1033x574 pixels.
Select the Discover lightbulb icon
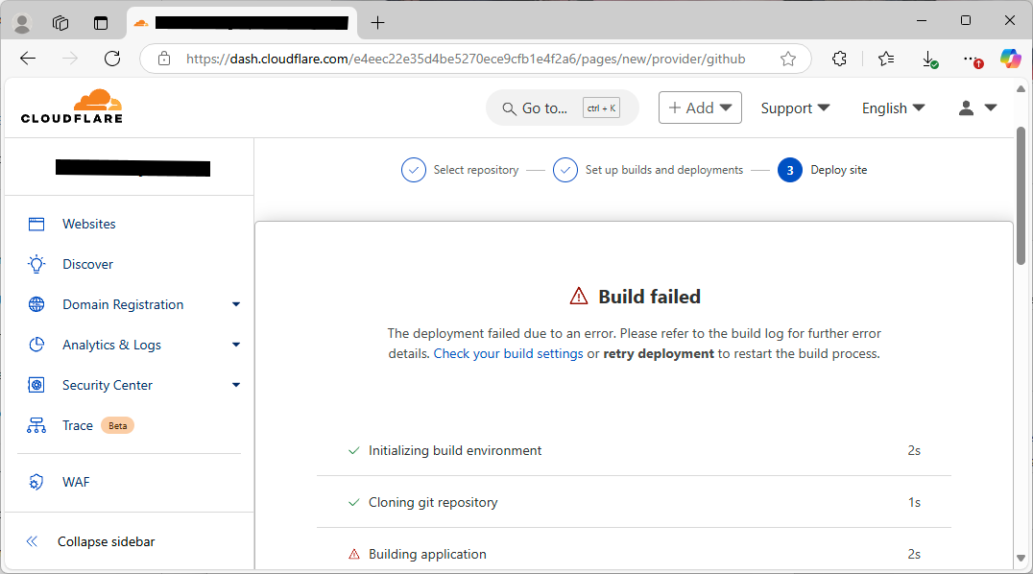pyautogui.click(x=36, y=263)
